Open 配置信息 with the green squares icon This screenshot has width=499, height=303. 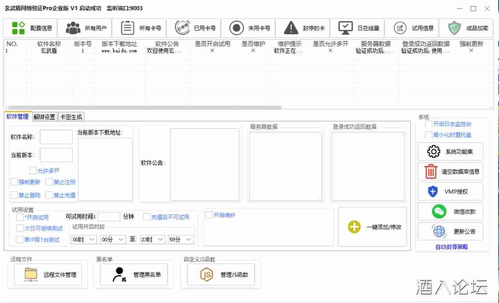[18, 28]
